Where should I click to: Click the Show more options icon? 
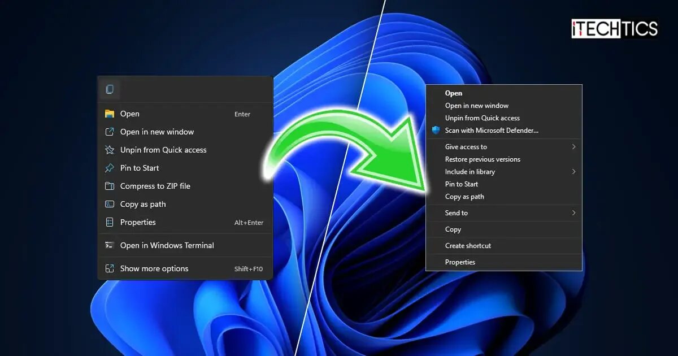(110, 268)
